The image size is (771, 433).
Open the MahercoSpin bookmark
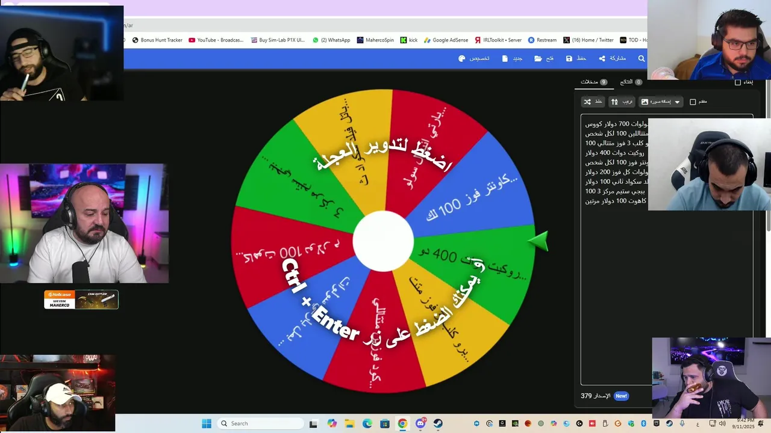point(375,40)
